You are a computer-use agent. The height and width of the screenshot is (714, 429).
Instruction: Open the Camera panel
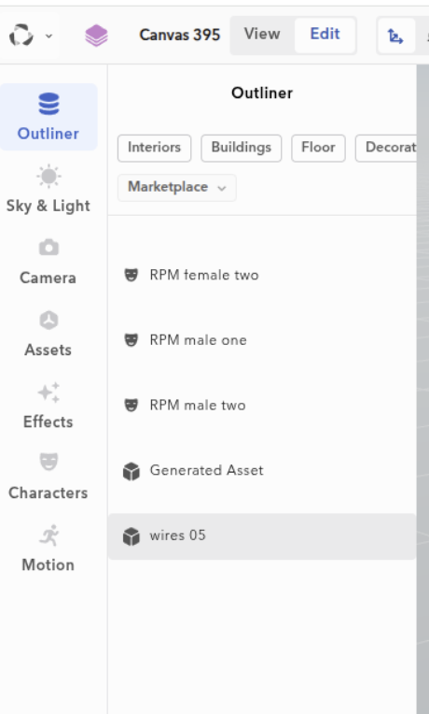(48, 261)
